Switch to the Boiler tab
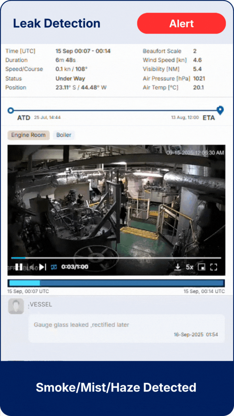Image resolution: width=234 pixels, height=416 pixels. 64,135
